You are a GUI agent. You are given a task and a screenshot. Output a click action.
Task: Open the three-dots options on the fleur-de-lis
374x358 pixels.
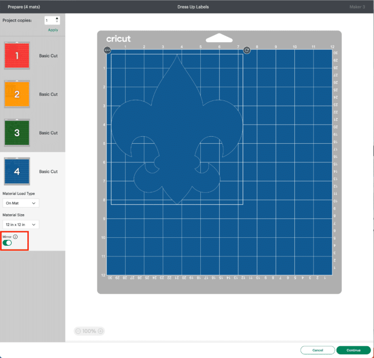[107, 50]
